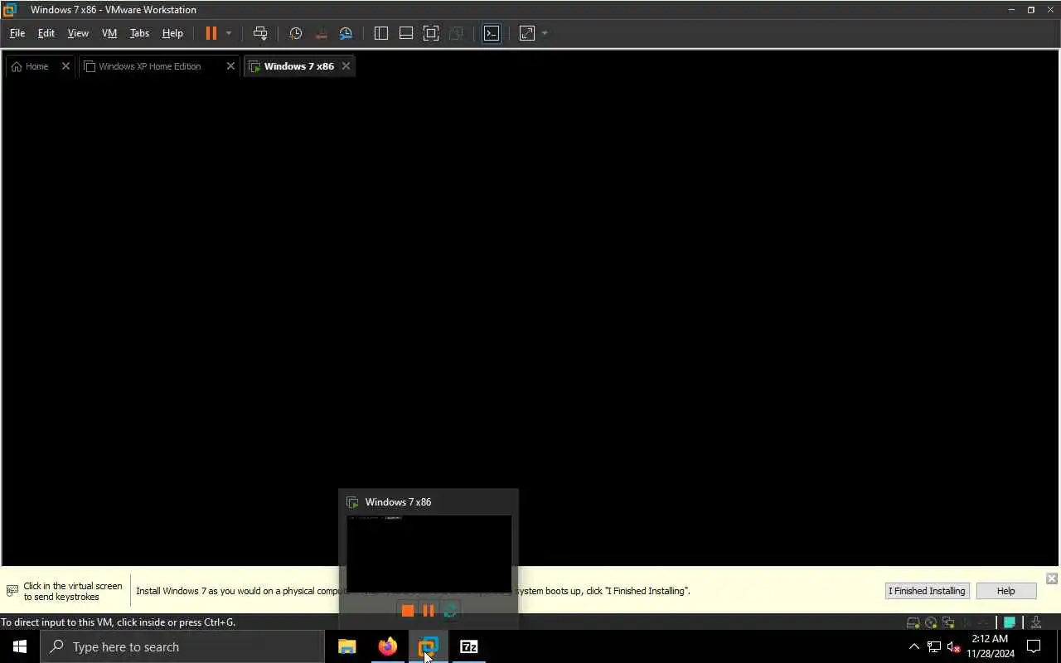Click the stretch guest display icon
This screenshot has height=663, width=1061.
527,33
